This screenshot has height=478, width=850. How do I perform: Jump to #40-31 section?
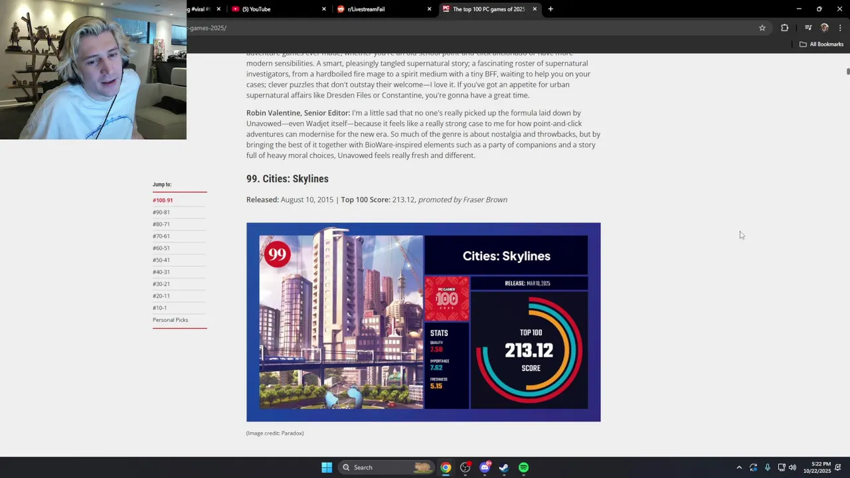[161, 272]
